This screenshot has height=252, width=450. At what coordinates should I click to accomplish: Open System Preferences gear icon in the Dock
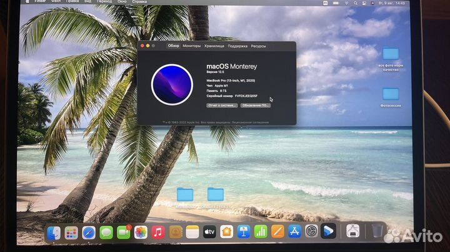[311, 231]
